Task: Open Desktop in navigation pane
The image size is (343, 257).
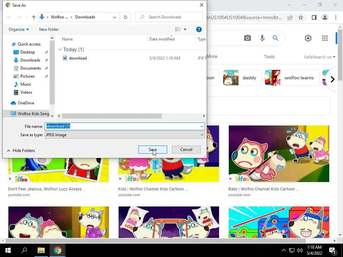Action: pyautogui.click(x=27, y=52)
